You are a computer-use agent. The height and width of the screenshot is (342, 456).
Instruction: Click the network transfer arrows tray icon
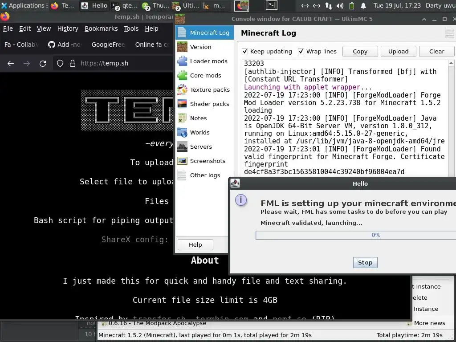[329, 5]
